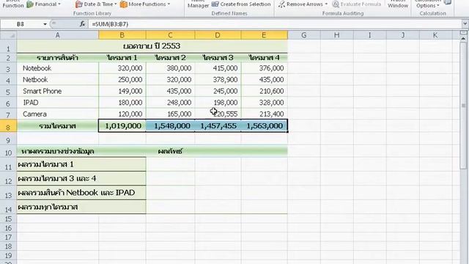Image resolution: width=469 pixels, height=264 pixels.
Task: Click the vertical scrollbar thumb
Action: tap(463, 106)
